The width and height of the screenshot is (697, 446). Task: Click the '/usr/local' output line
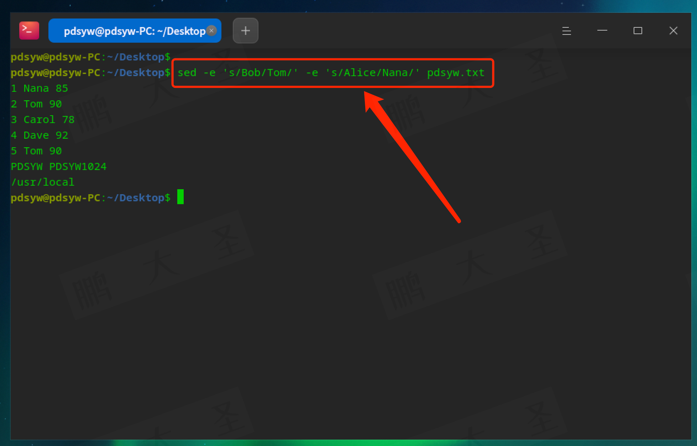[43, 182]
